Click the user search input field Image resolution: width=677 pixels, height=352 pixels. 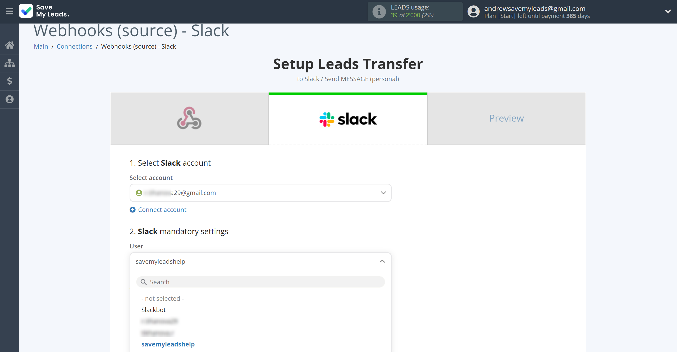click(260, 282)
